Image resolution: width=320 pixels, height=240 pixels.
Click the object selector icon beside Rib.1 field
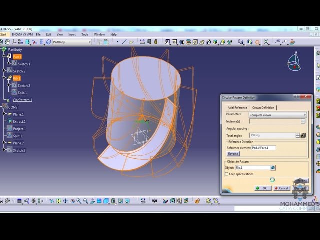click(x=273, y=168)
